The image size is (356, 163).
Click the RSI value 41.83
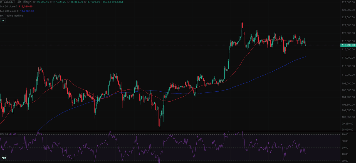pos(13,134)
